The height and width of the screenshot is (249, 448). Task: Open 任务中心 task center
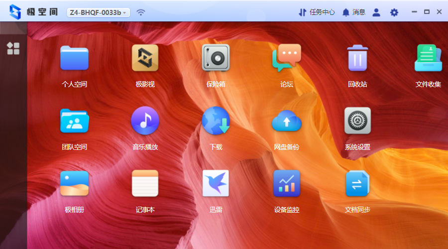tap(317, 12)
